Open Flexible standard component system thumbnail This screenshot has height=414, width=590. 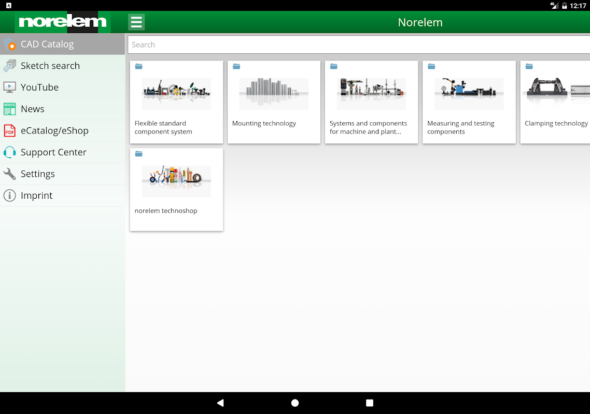tap(176, 94)
